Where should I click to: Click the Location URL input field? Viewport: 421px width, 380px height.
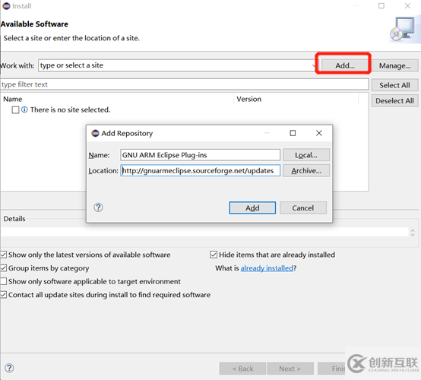tap(201, 170)
